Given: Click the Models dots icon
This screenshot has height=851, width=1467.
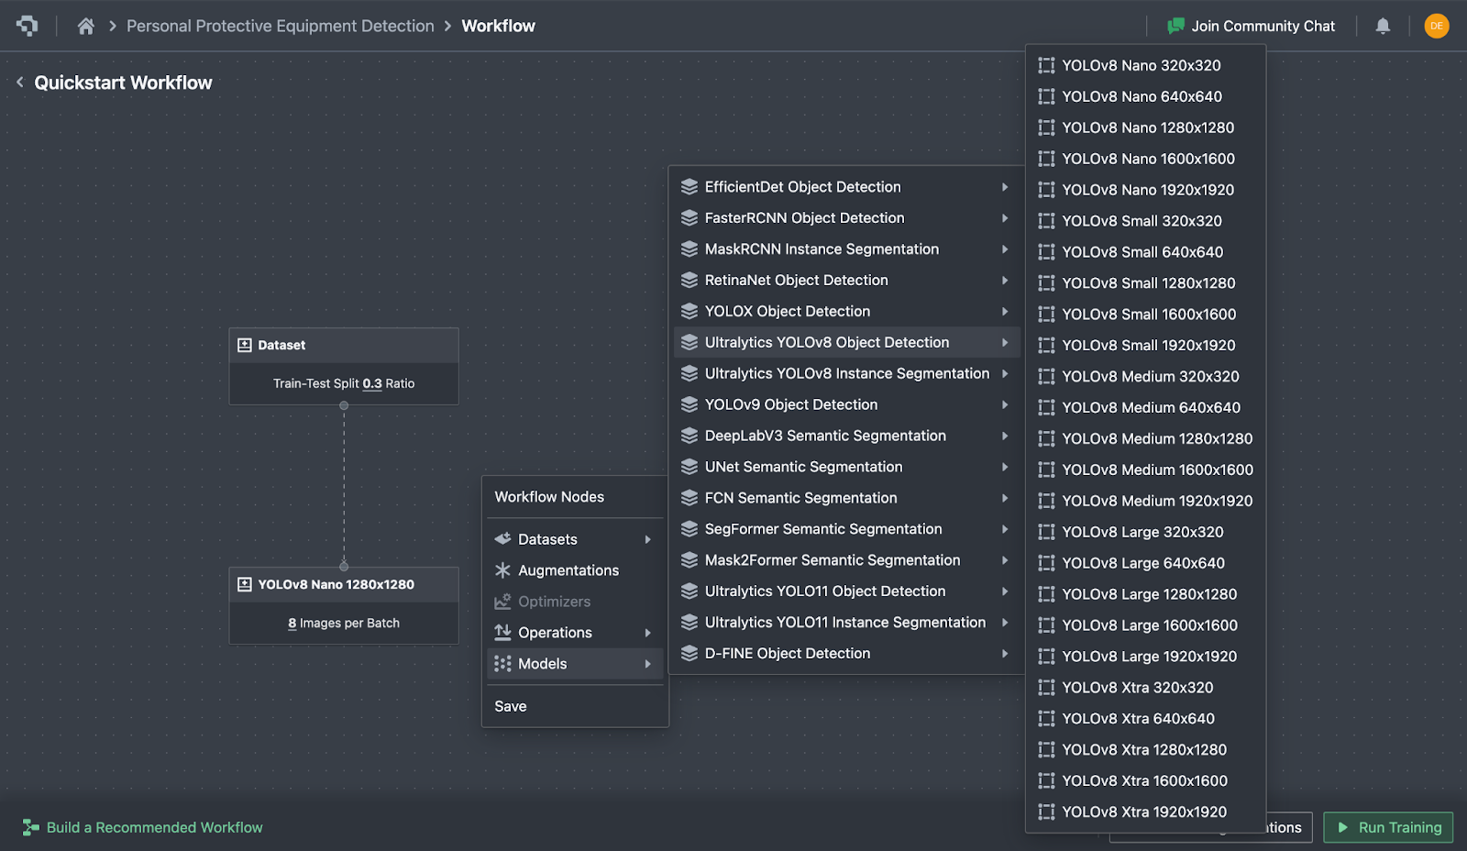Looking at the screenshot, I should coord(502,664).
